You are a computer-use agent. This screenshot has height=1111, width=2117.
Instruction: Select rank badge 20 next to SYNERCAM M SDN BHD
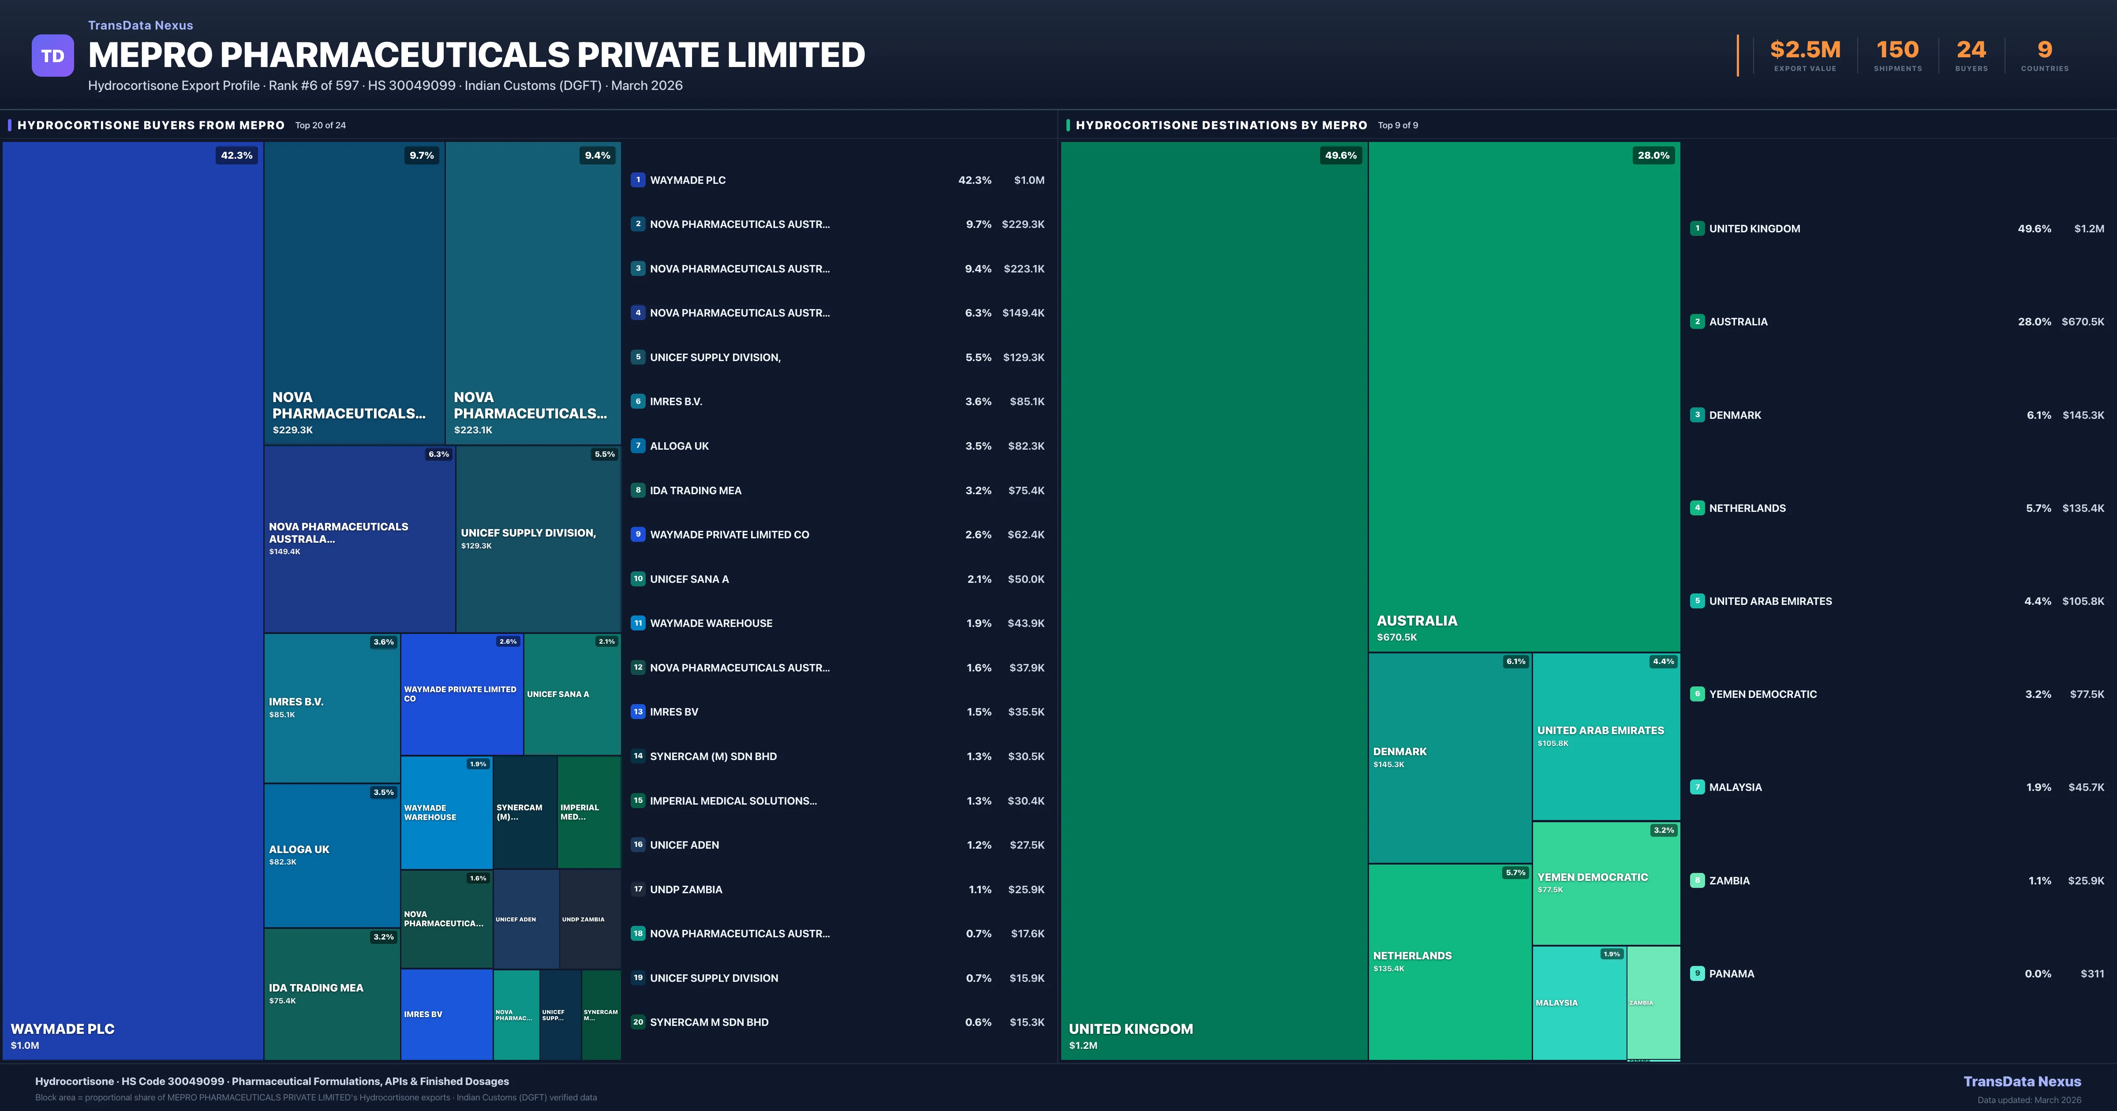tap(638, 1022)
